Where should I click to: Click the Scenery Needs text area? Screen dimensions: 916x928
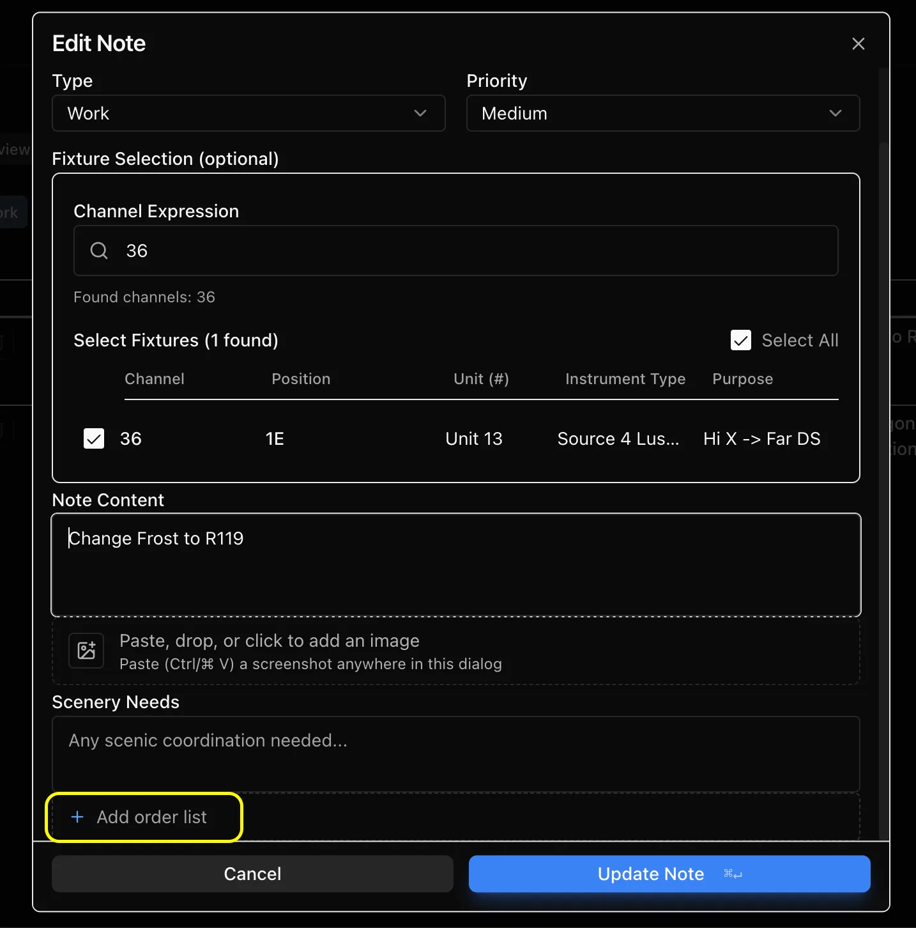pyautogui.click(x=456, y=754)
